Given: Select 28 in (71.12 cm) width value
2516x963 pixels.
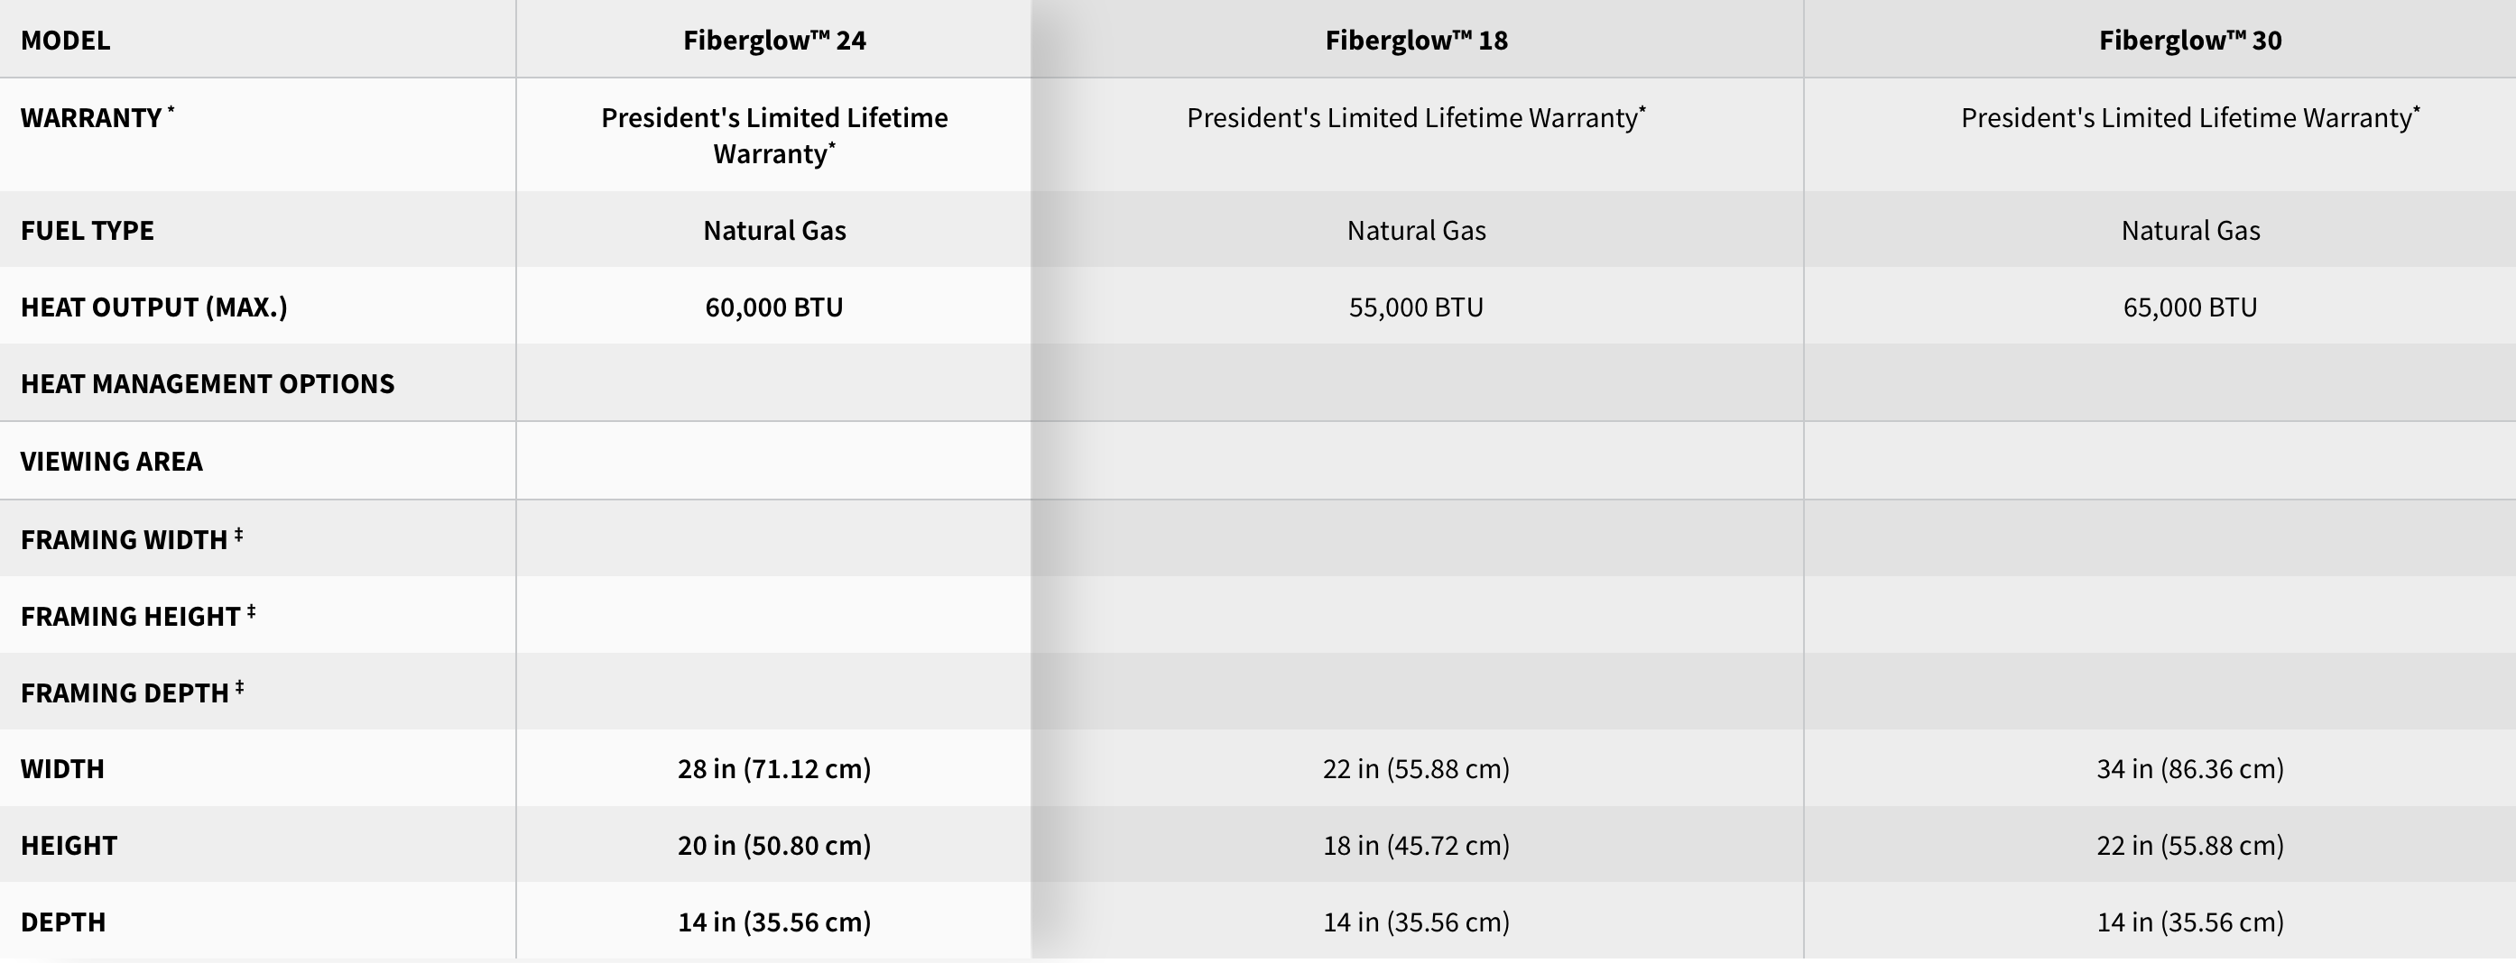Looking at the screenshot, I should coord(773,769).
